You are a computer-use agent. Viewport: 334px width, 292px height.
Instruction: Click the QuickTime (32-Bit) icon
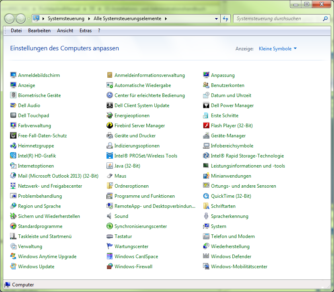pyautogui.click(x=206, y=196)
